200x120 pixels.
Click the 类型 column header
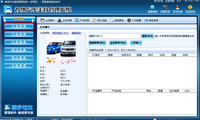(177, 55)
